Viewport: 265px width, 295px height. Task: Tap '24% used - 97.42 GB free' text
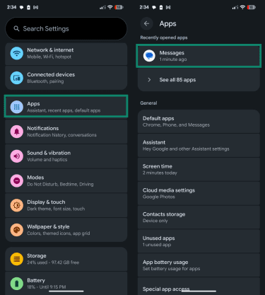(53, 262)
